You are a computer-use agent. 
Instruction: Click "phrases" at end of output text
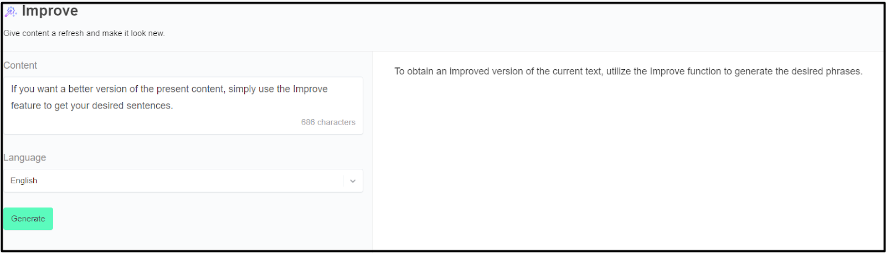(x=843, y=71)
